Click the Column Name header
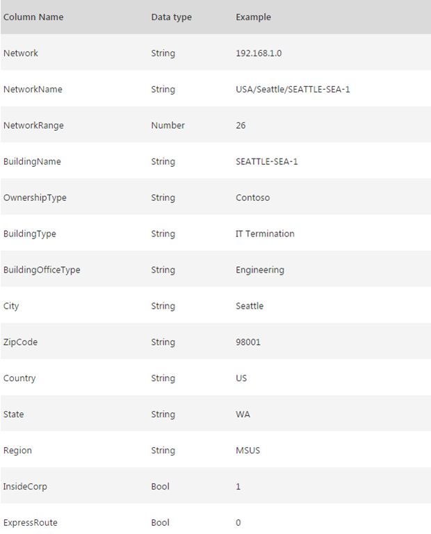The width and height of the screenshot is (431, 534). pyautogui.click(x=33, y=17)
